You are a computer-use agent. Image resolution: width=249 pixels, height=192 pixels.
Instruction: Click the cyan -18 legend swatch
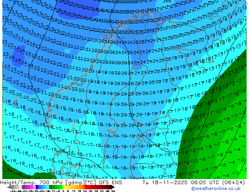point(48,187)
